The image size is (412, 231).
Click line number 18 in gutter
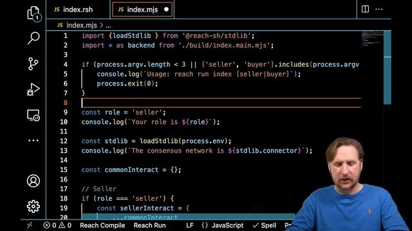64,198
